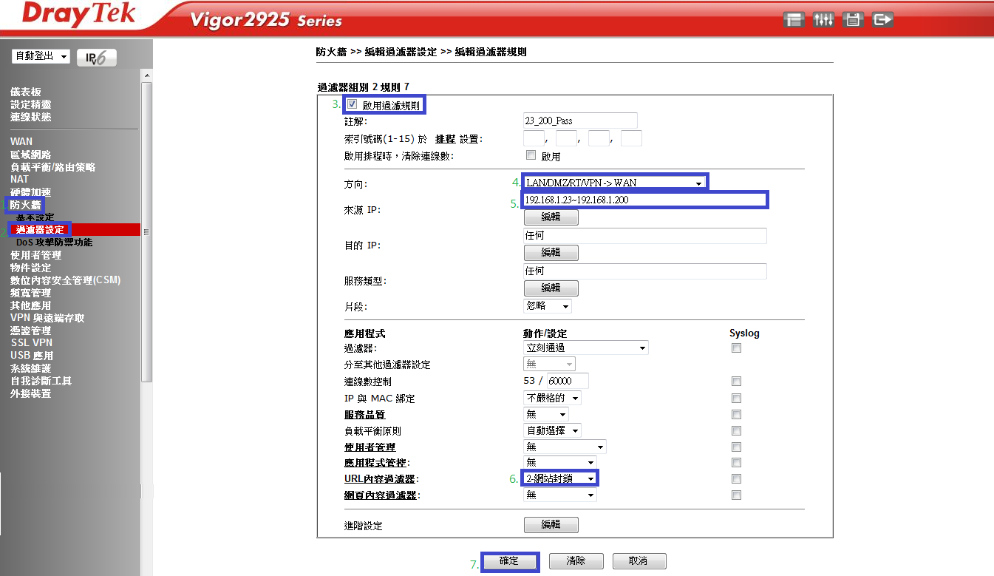Open the 過濾器 dropdown showing 立刻通過

point(586,348)
